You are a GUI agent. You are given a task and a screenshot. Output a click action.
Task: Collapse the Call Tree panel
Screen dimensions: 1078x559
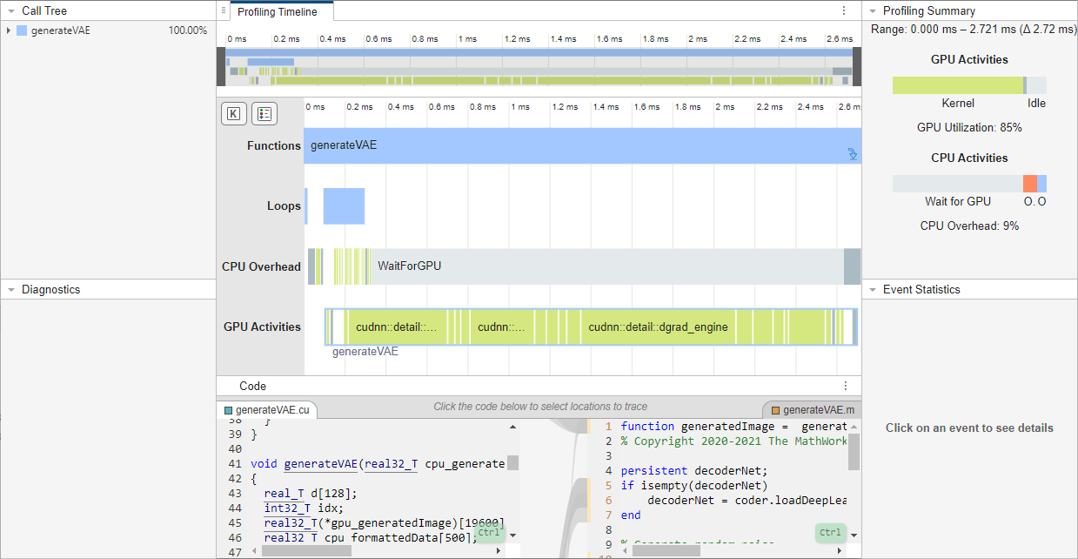11,11
